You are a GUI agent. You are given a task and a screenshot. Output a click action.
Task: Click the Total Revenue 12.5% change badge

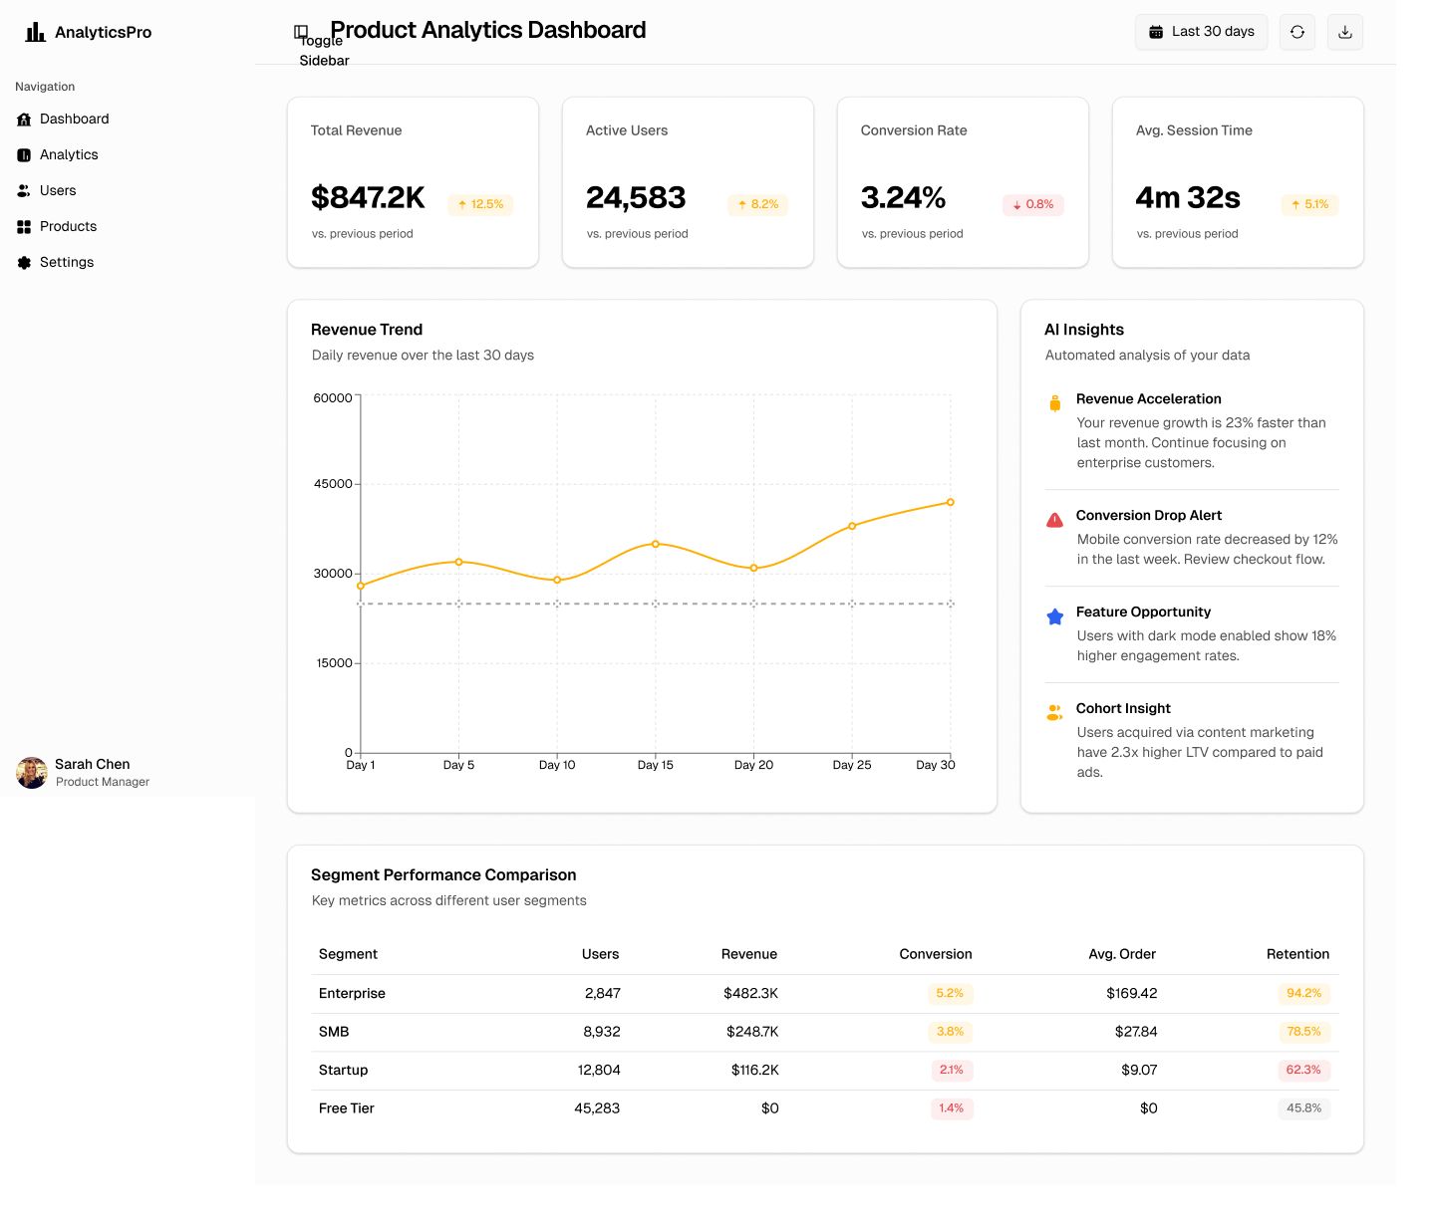coord(480,204)
